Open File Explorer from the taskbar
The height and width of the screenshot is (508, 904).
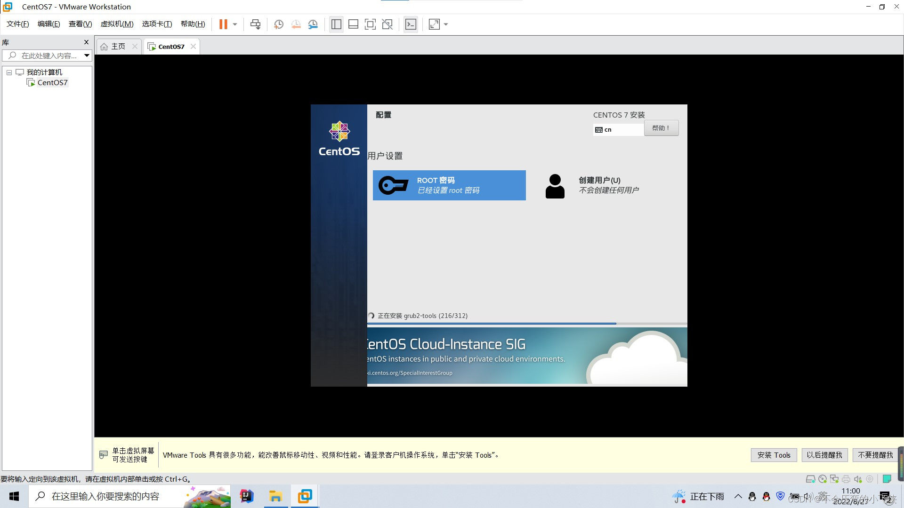(275, 496)
